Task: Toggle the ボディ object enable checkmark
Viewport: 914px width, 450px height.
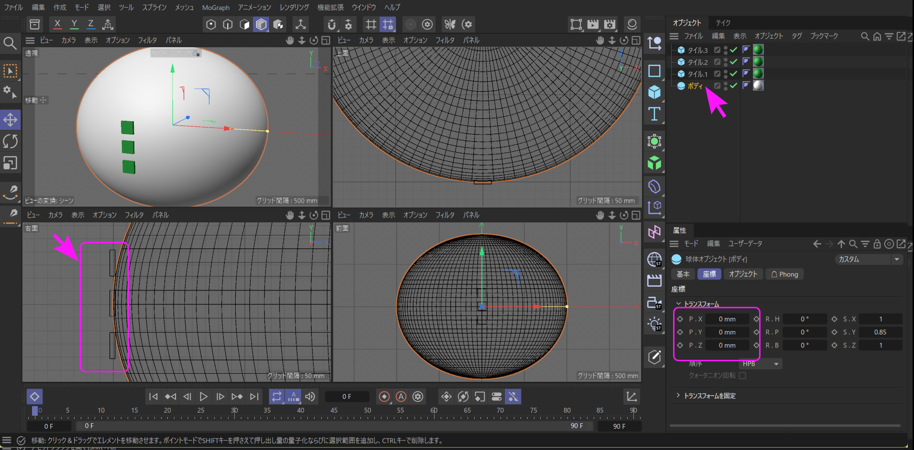Action: [x=734, y=85]
